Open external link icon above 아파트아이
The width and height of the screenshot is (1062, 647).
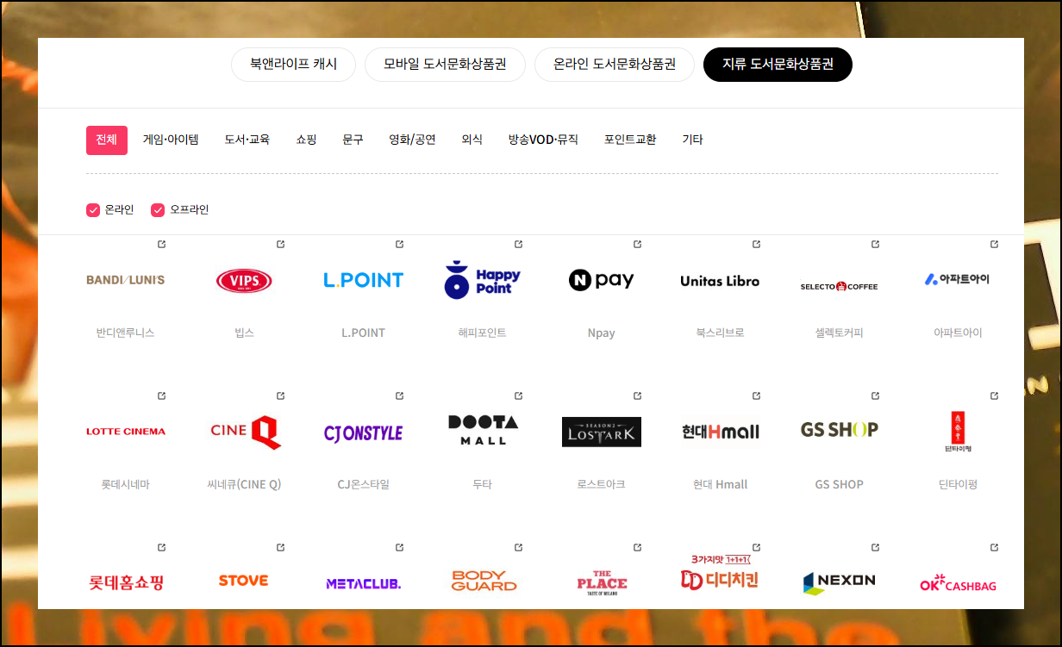(x=994, y=245)
